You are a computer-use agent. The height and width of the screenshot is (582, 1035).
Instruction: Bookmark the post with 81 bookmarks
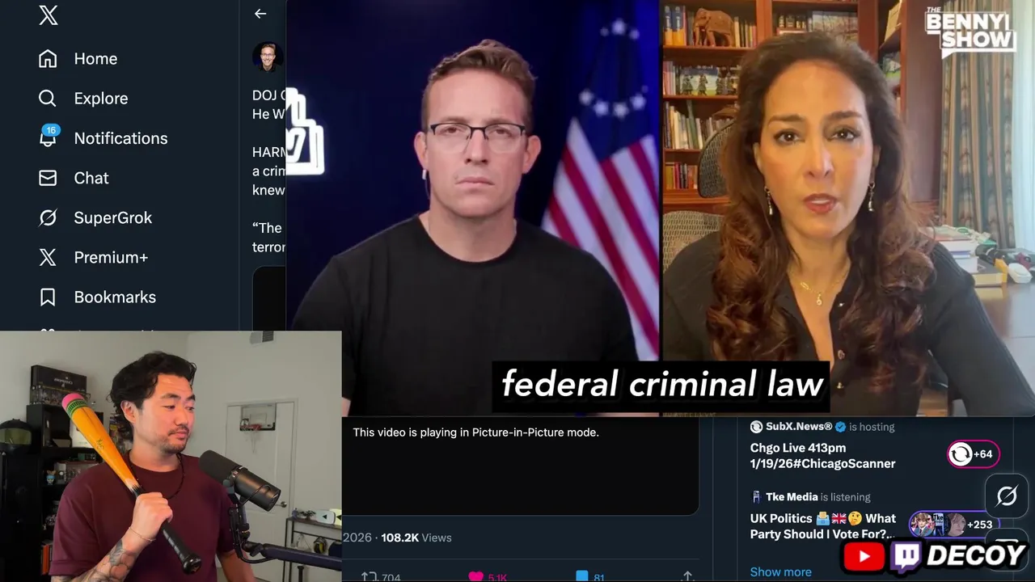pyautogui.click(x=581, y=576)
